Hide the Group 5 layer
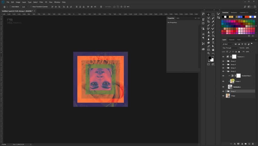The height and width of the screenshot is (146, 258). coord(223,61)
